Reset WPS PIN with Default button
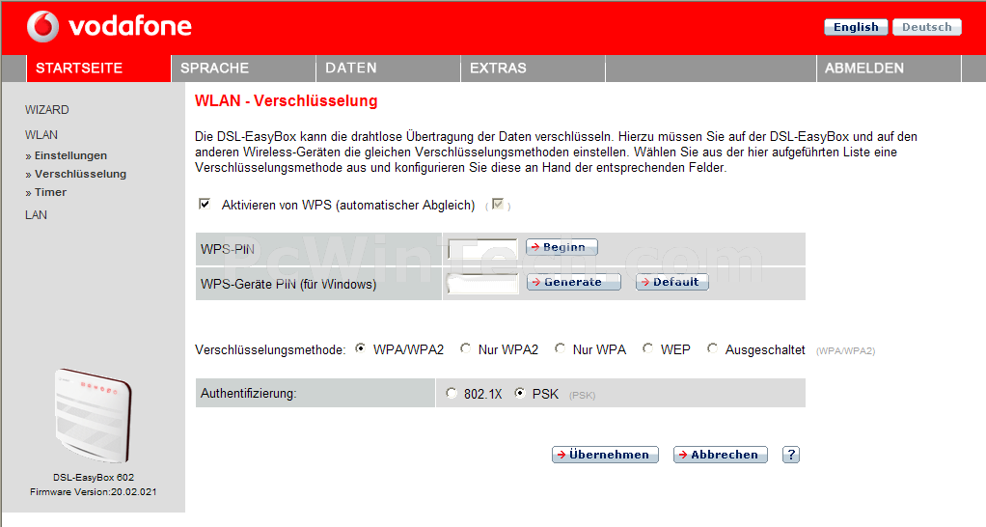Image resolution: width=986 pixels, height=527 pixels. click(672, 282)
